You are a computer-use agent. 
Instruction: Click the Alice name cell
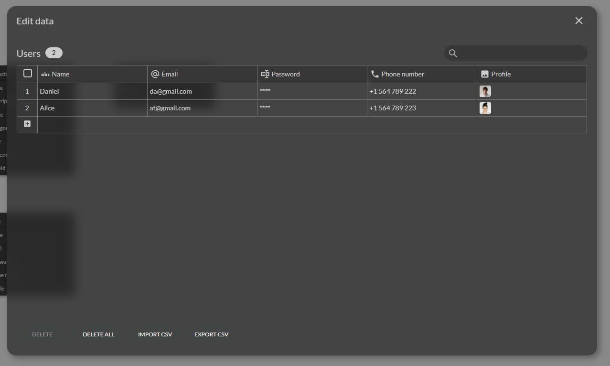93,108
